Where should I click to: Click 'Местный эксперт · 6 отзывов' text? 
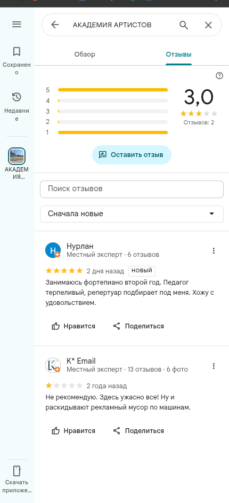point(113,255)
